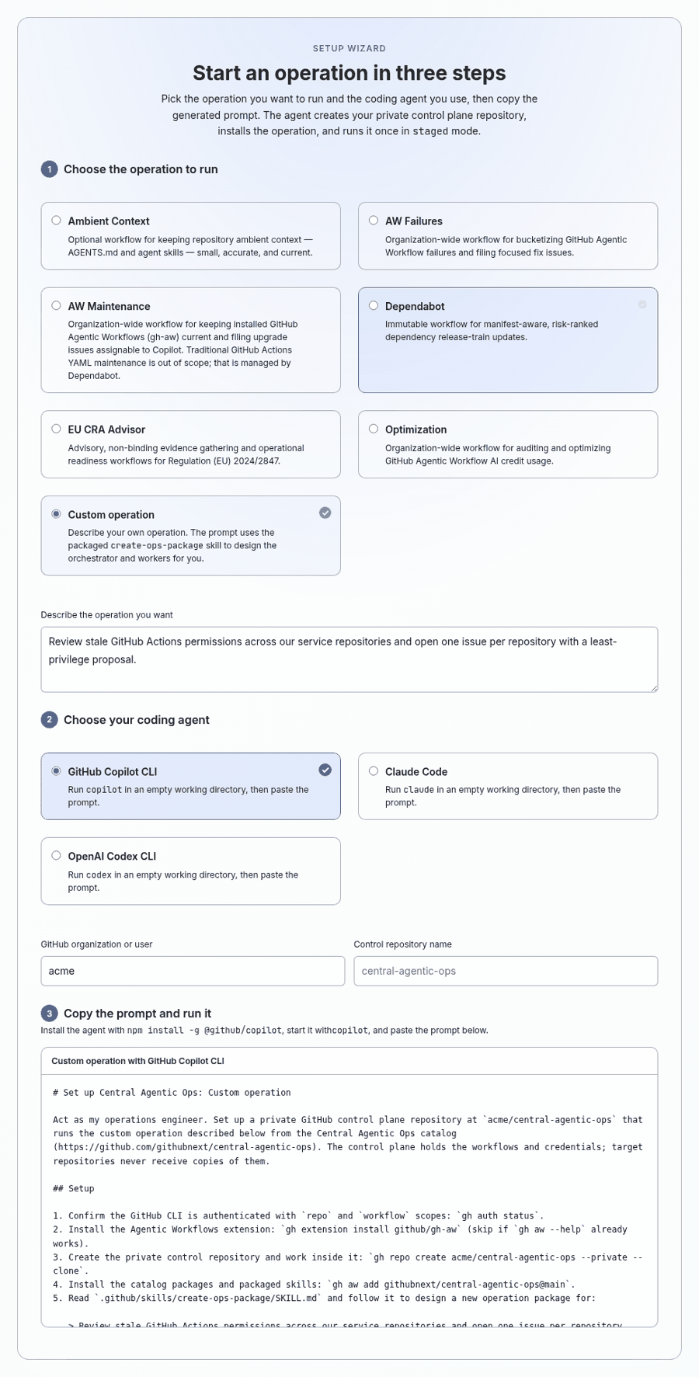Click the step 1 number badge
This screenshot has width=699, height=1377.
click(x=49, y=169)
